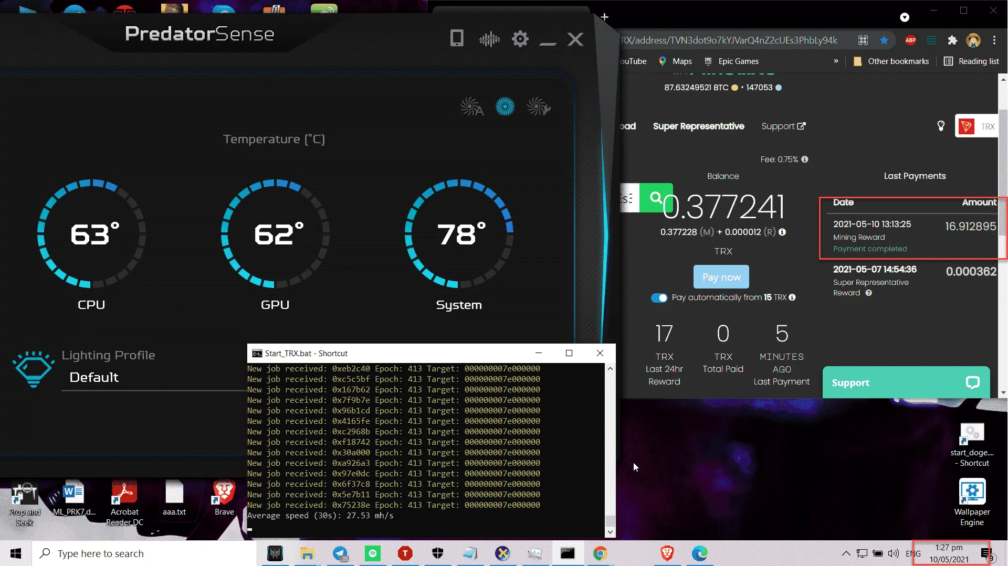Click the System temperature gauge
Viewport: 1008px width, 566px height.
(x=459, y=233)
